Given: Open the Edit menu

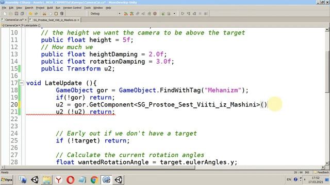Looking at the screenshot, I should tap(11, 8).
